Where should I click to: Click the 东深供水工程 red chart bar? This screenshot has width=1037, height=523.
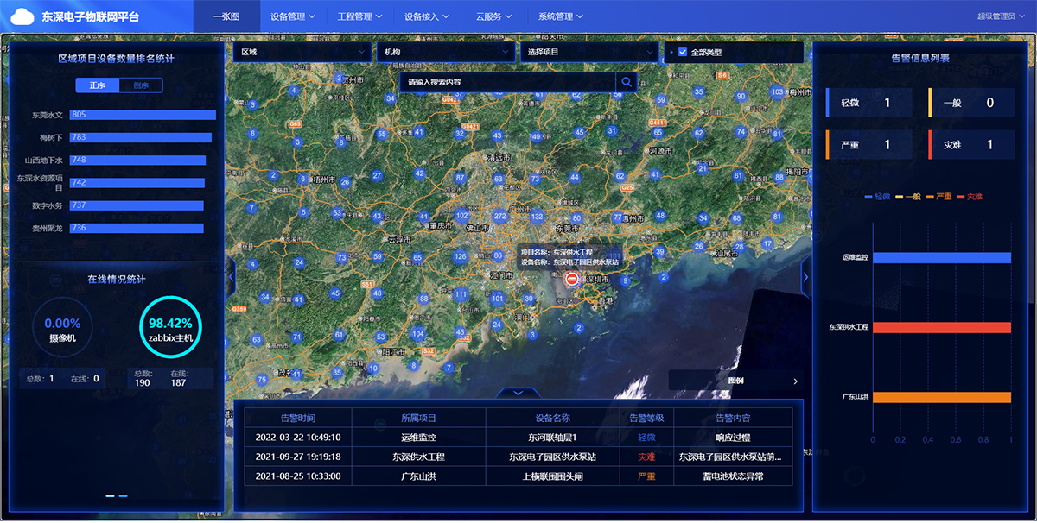point(941,328)
